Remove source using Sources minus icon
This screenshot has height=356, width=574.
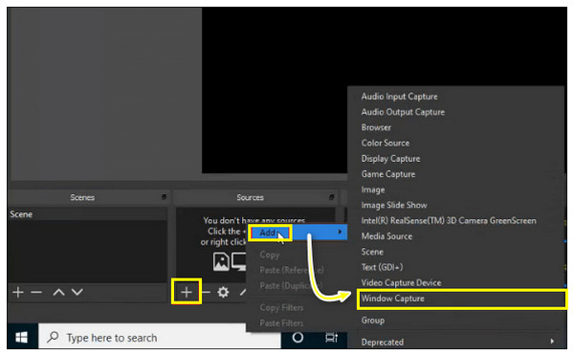point(206,292)
